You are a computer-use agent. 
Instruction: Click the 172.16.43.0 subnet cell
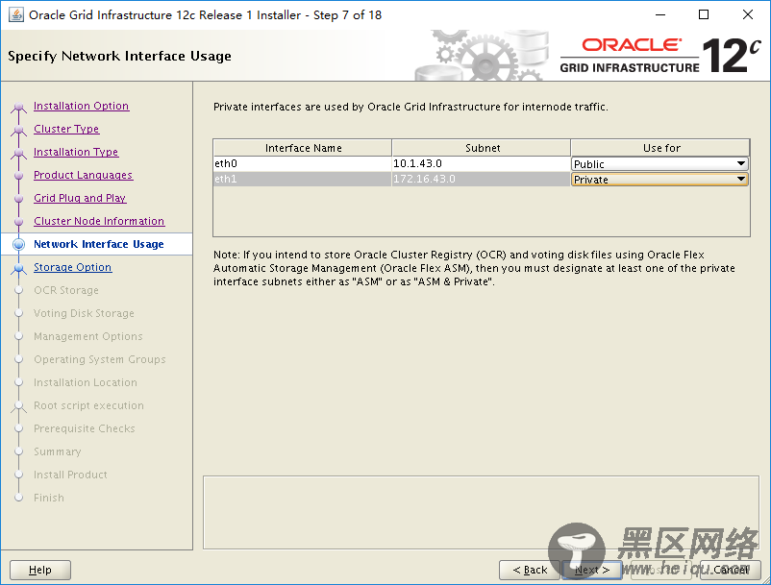pos(482,179)
